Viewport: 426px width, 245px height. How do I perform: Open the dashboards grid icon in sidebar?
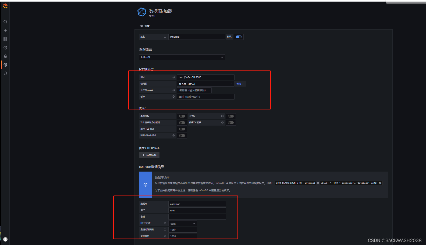click(5, 39)
